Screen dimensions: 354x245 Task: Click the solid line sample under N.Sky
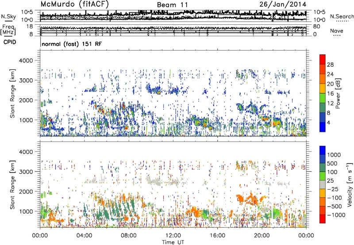pyautogui.click(x=8, y=21)
